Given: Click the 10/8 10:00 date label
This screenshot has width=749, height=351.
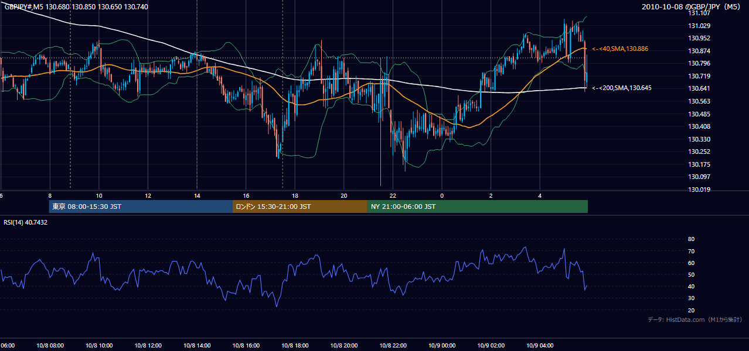Looking at the screenshot, I should [99, 346].
